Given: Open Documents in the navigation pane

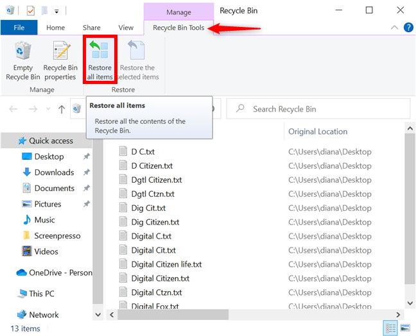Looking at the screenshot, I should 49,188.
